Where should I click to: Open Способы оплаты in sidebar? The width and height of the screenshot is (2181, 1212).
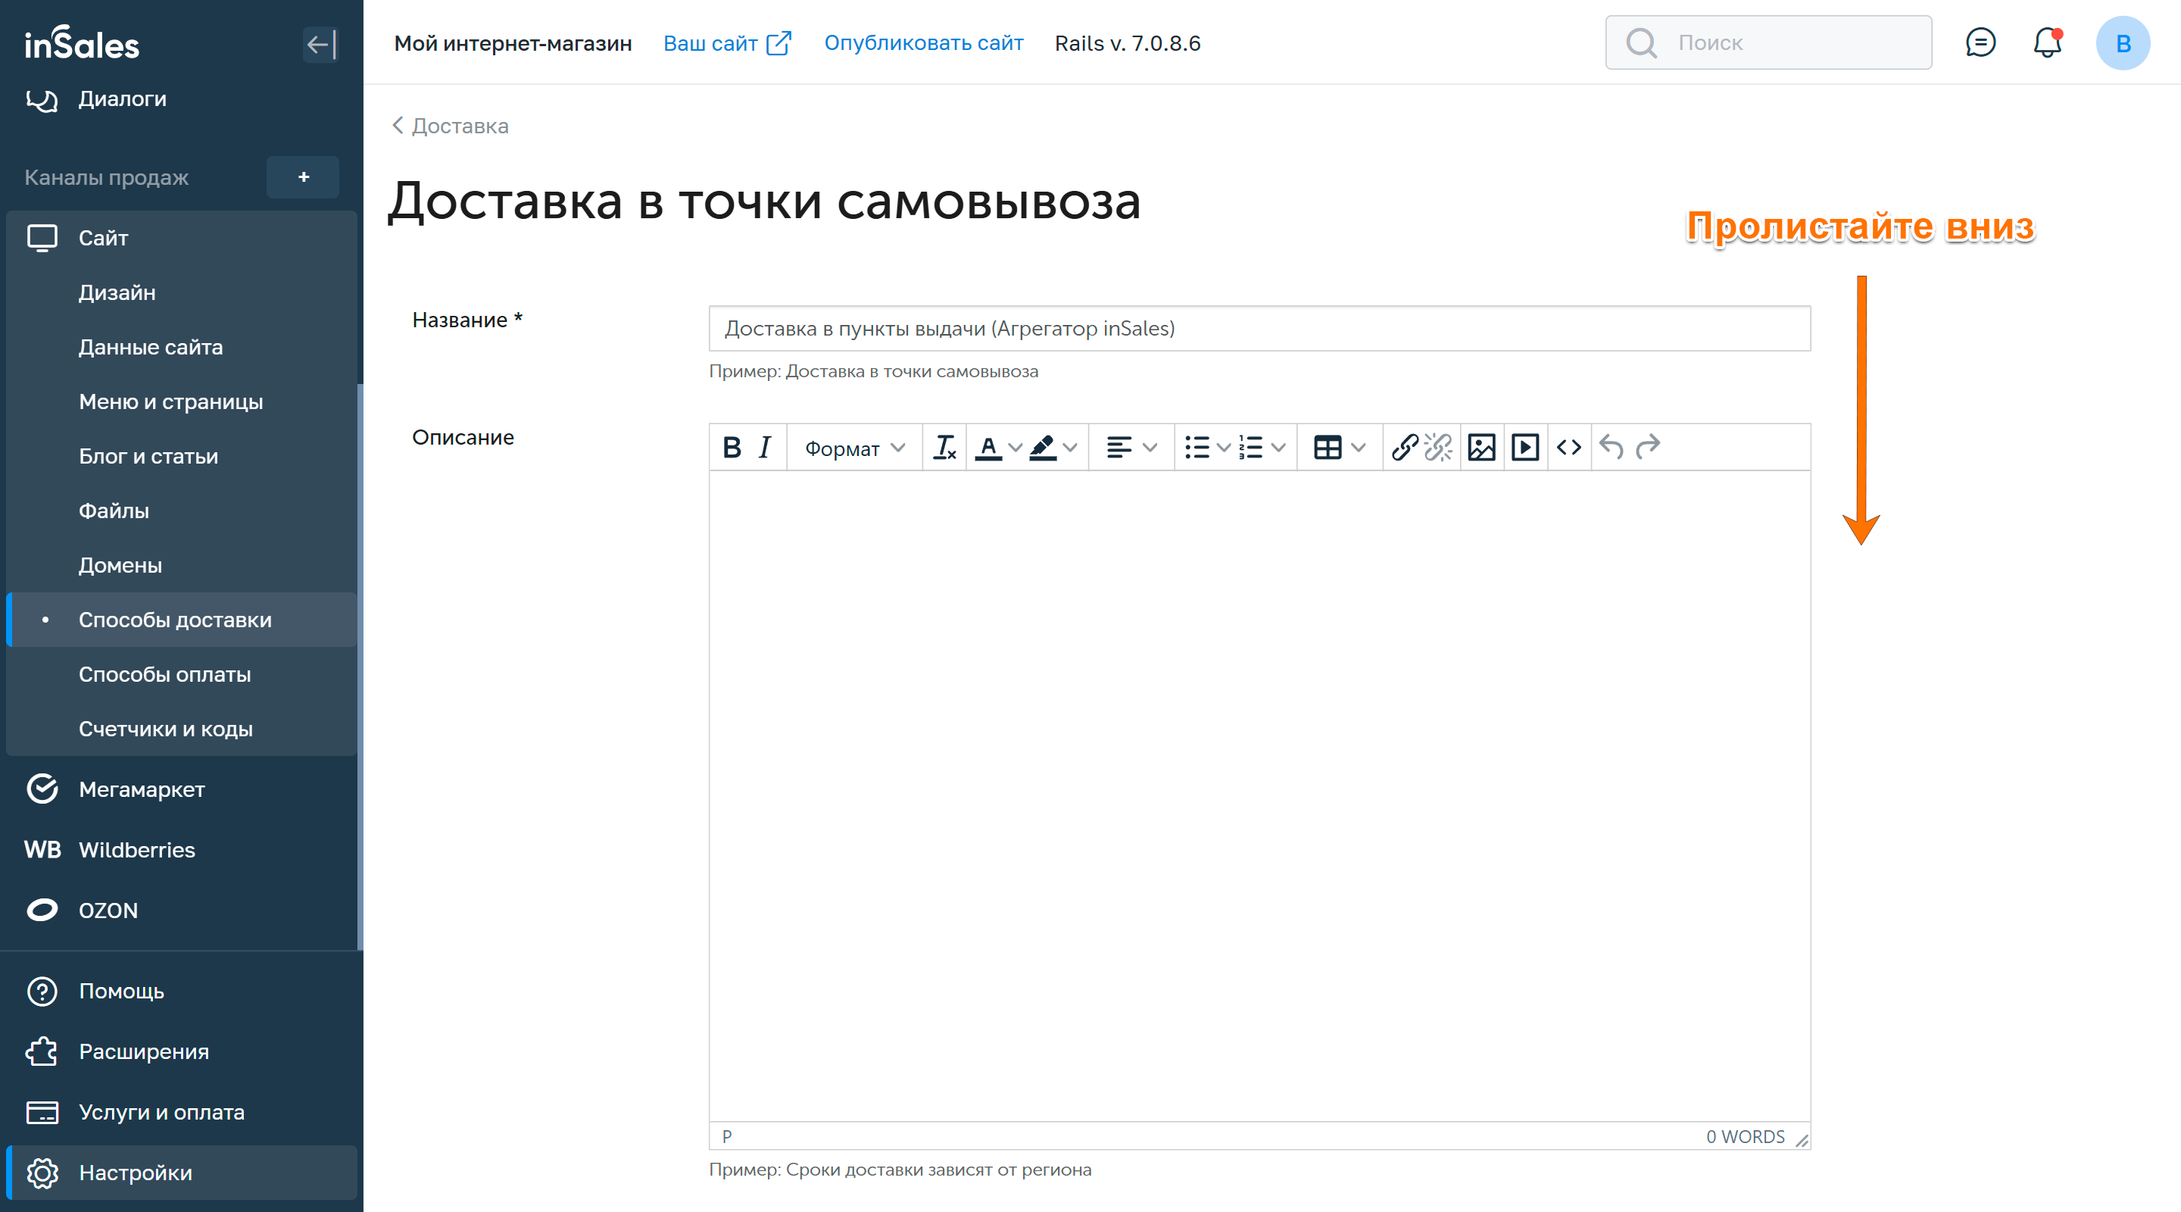click(164, 674)
